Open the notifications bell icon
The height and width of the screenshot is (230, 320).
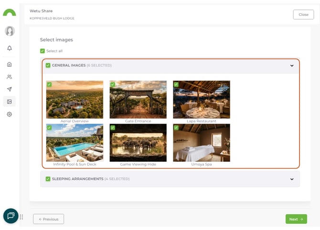[x=10, y=48]
